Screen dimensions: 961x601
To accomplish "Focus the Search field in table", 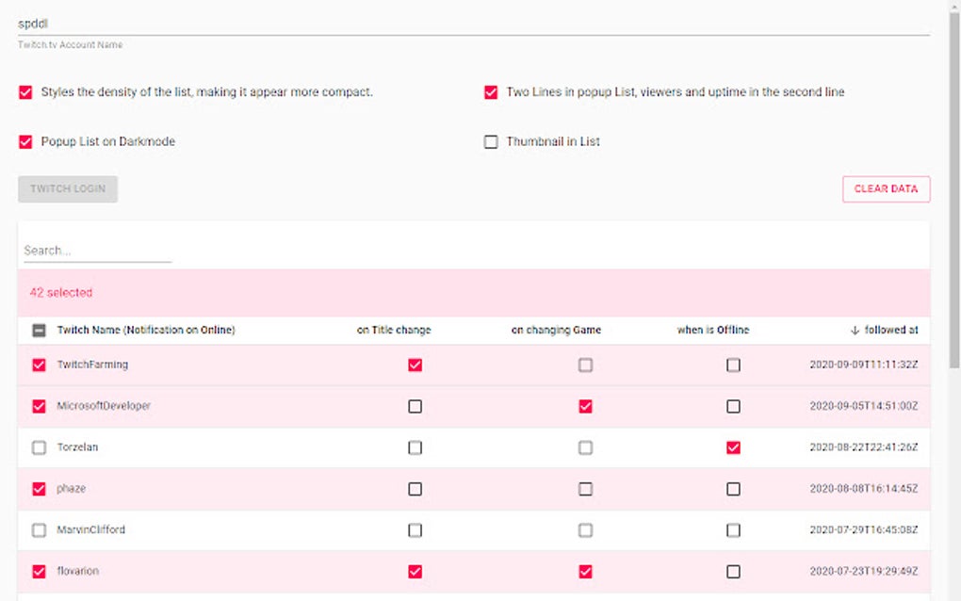I will 96,251.
